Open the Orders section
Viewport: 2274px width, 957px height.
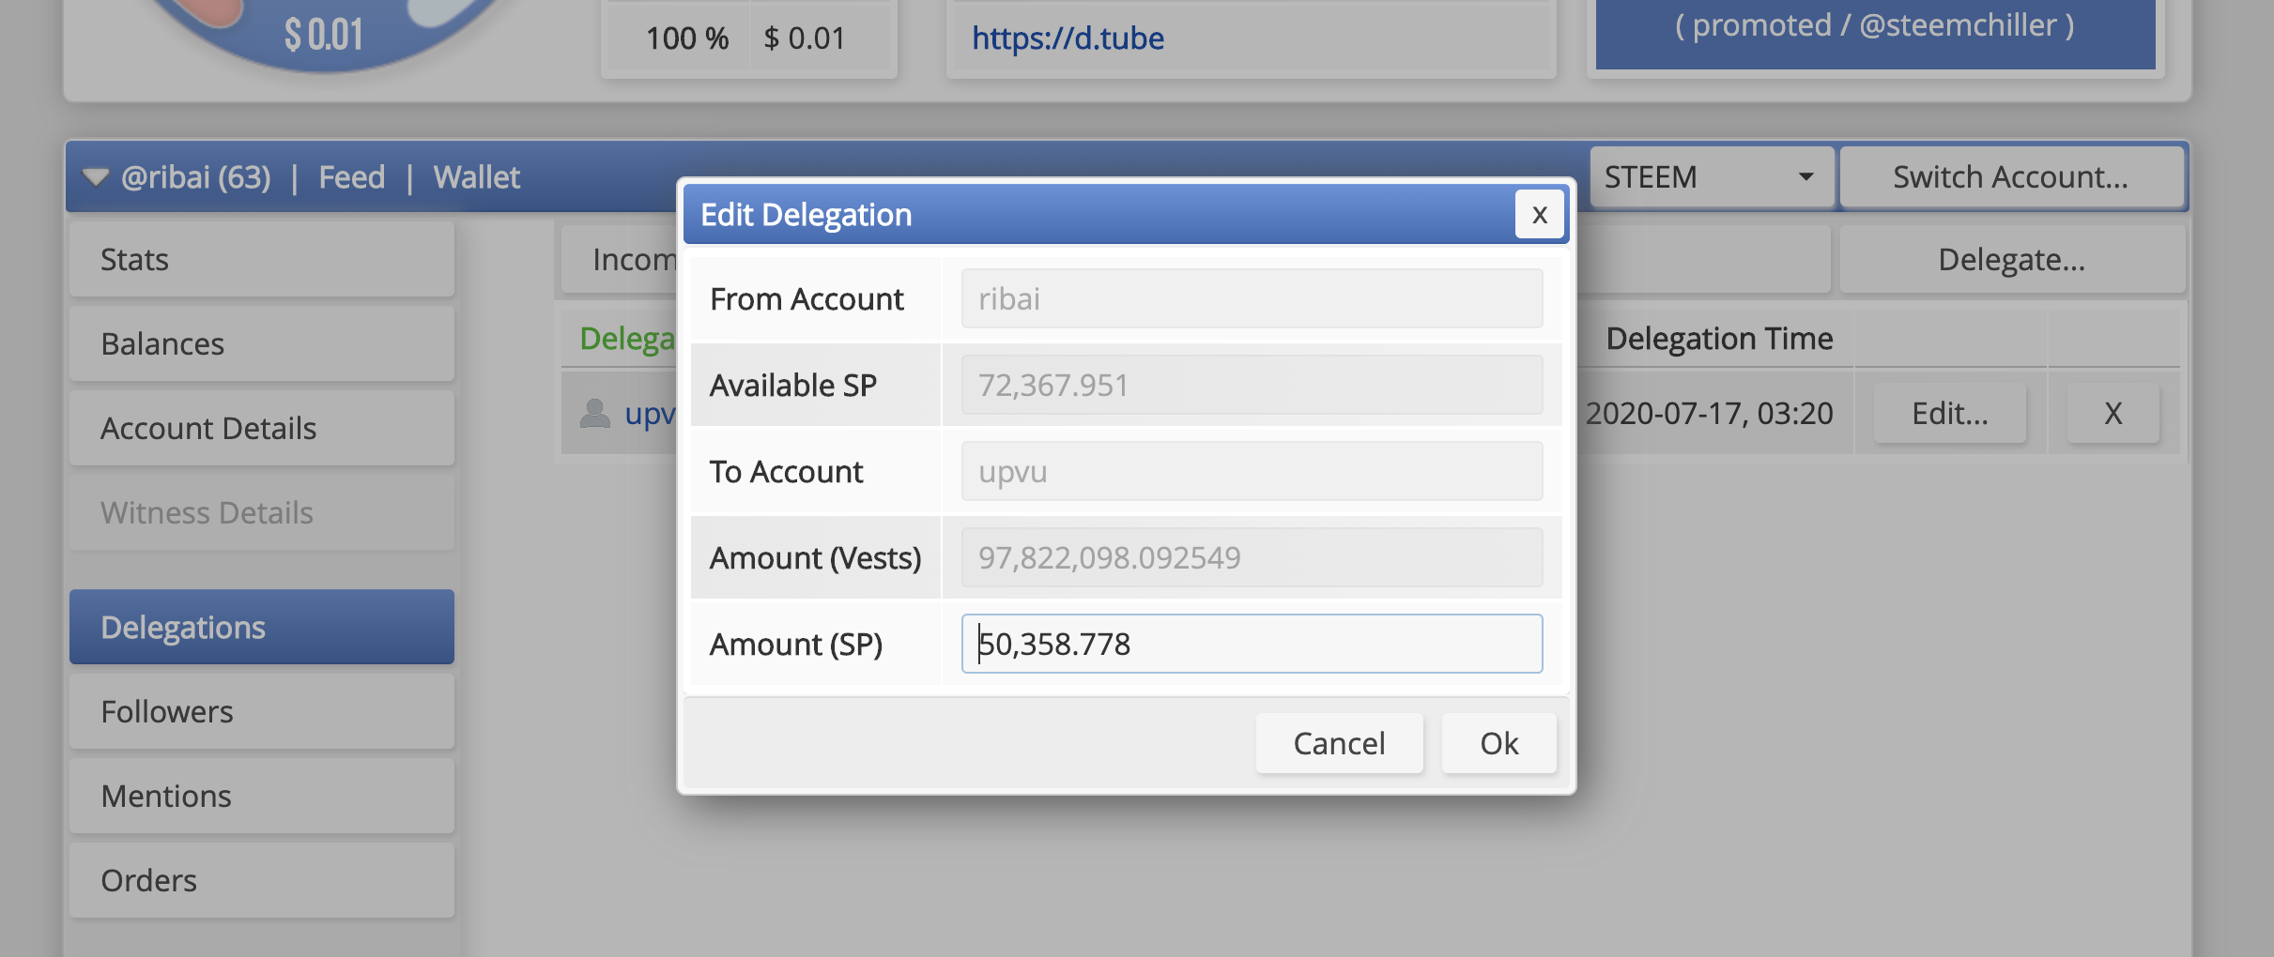tap(261, 880)
